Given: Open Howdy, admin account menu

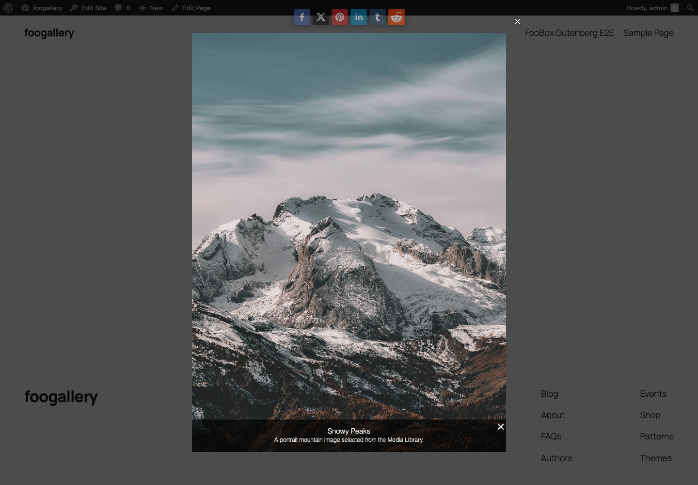Looking at the screenshot, I should click(652, 8).
